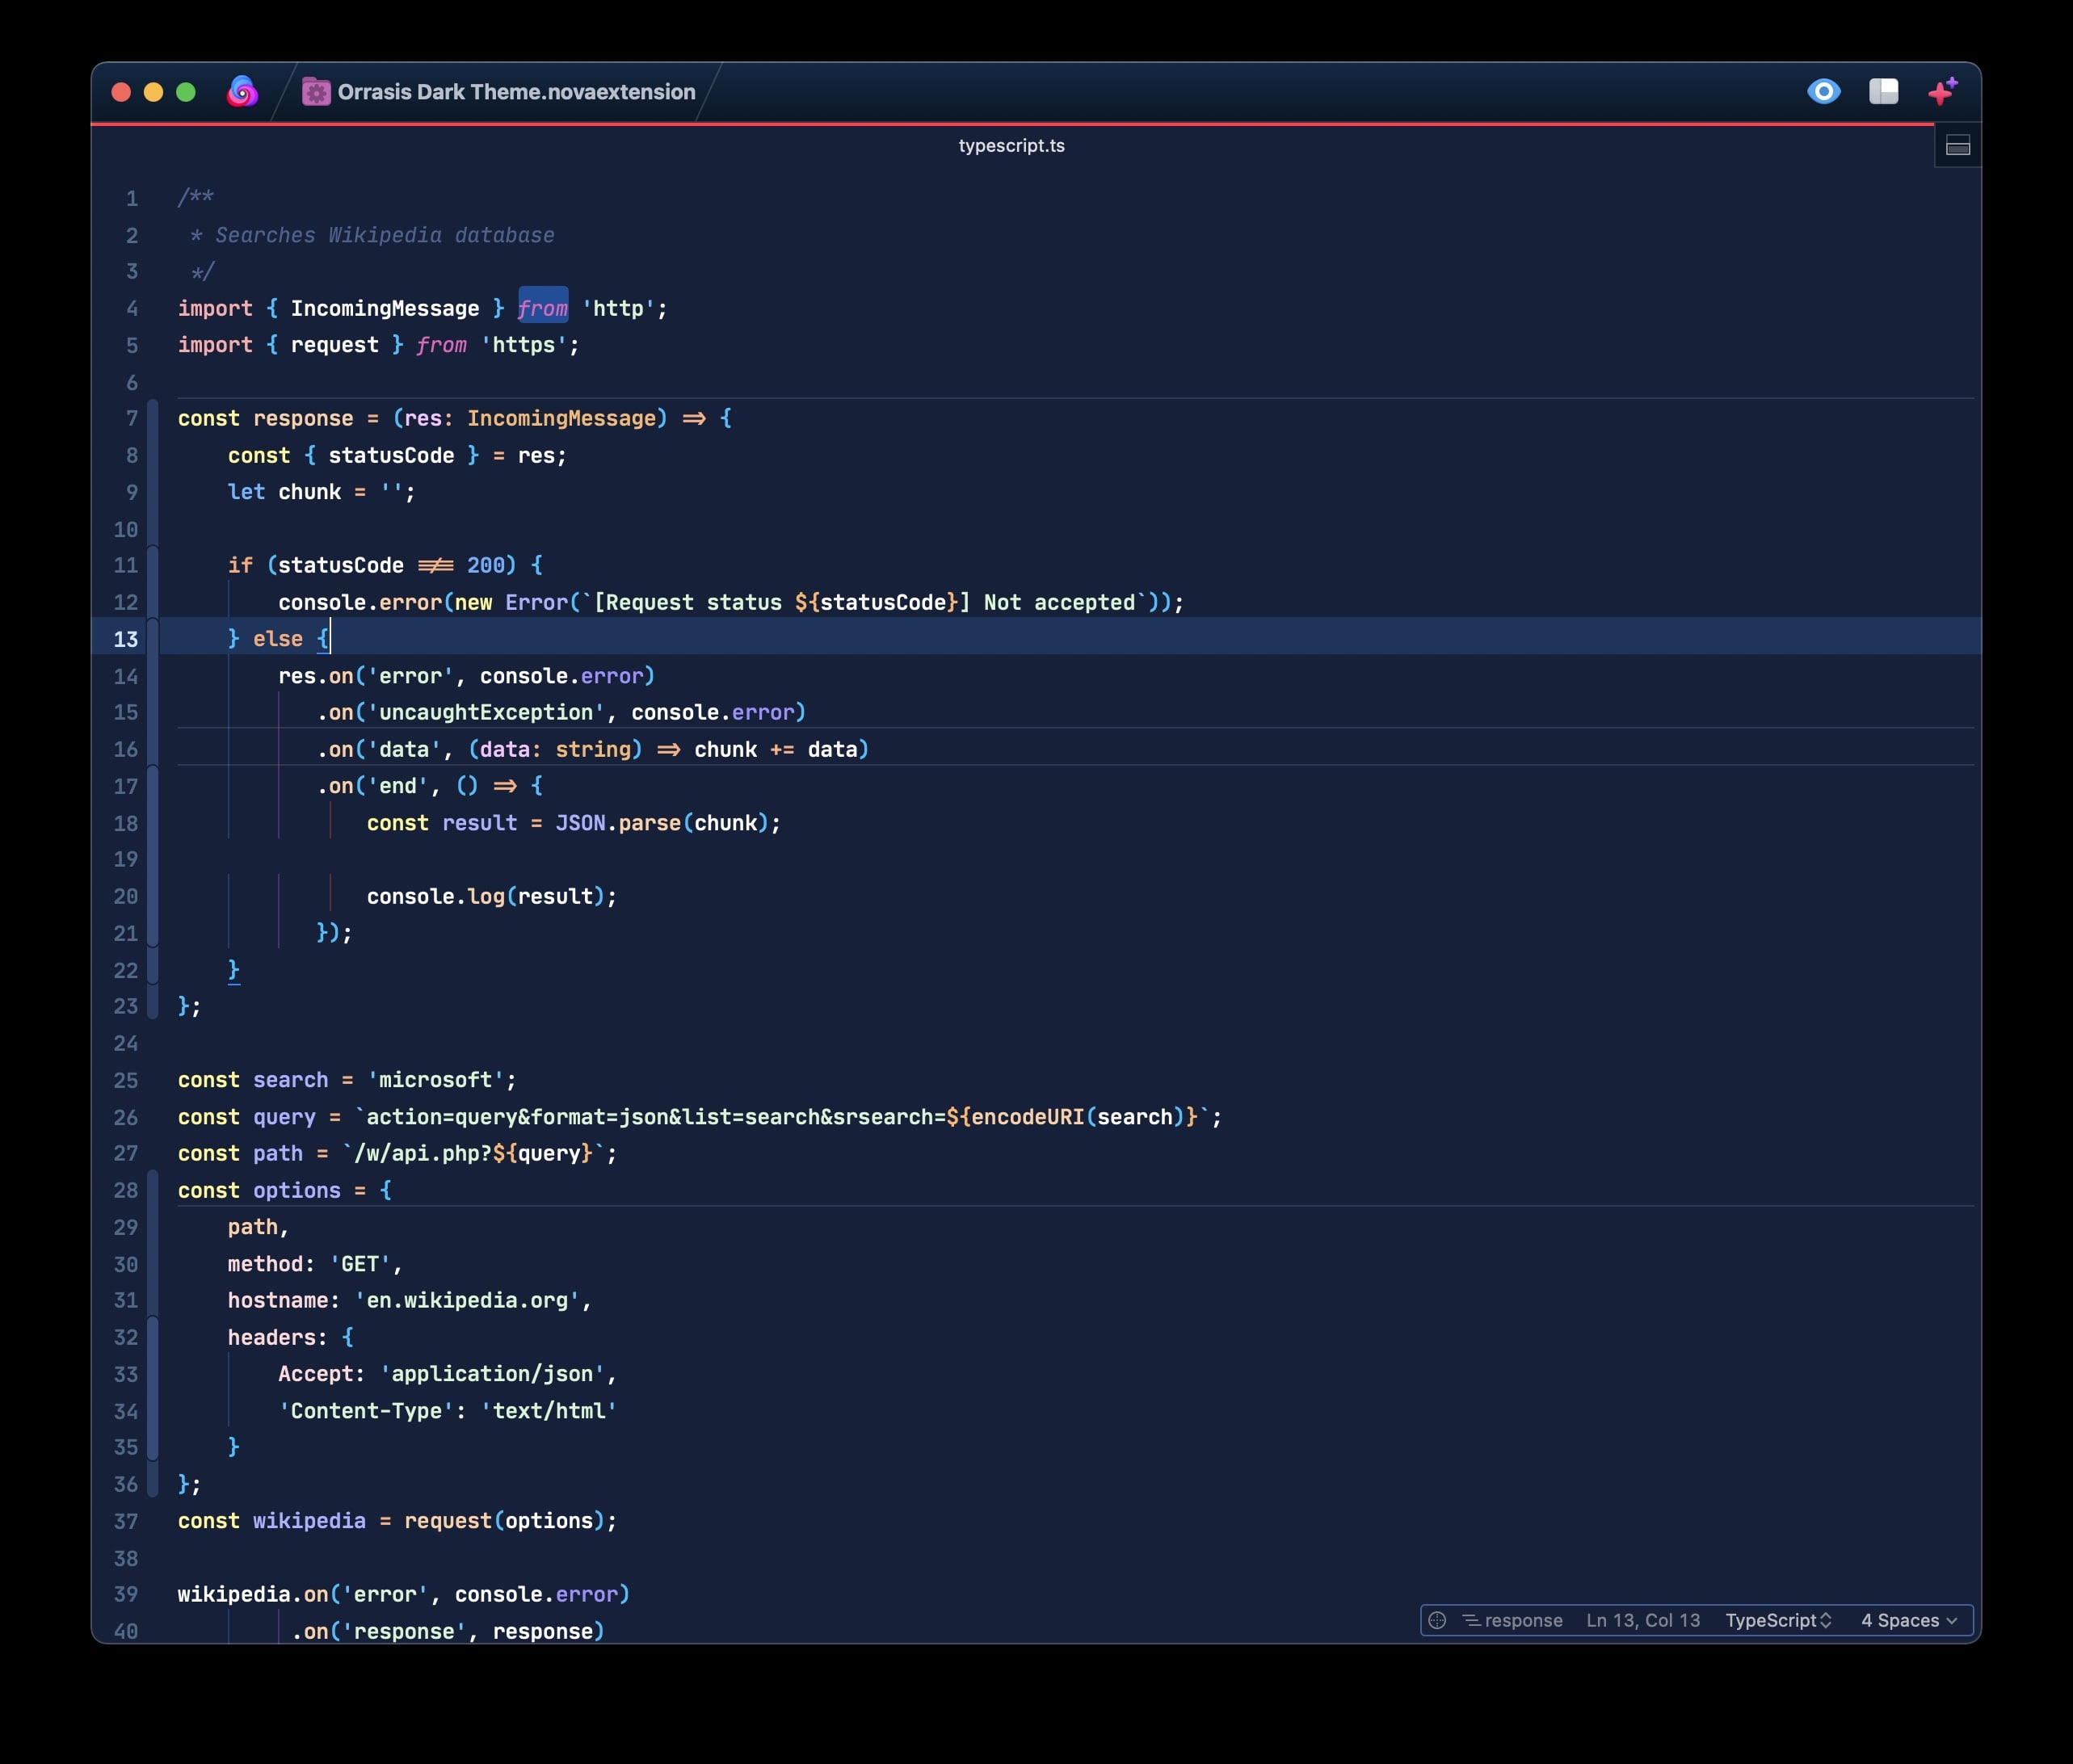Click the symbol outline icon beside response
Image resolution: width=2073 pixels, height=1764 pixels.
click(1471, 1620)
